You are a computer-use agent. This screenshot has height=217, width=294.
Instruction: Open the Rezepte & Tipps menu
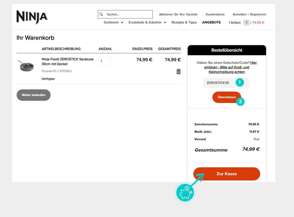184,22
